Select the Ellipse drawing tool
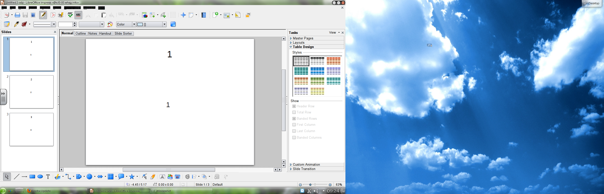Viewport: 604px width, 194px height. [x=40, y=177]
